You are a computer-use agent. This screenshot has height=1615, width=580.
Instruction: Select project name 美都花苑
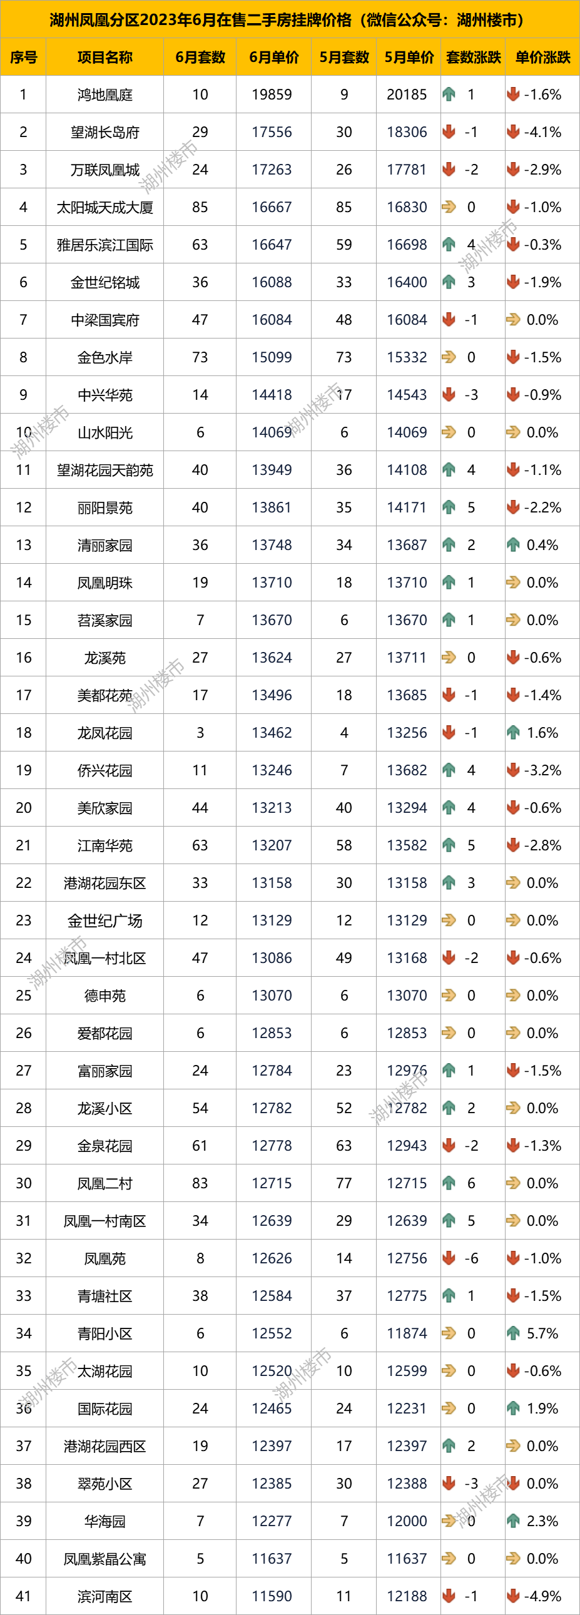click(104, 696)
